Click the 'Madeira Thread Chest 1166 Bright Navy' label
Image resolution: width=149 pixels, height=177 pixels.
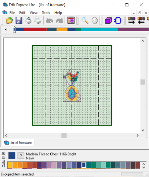click(51, 156)
